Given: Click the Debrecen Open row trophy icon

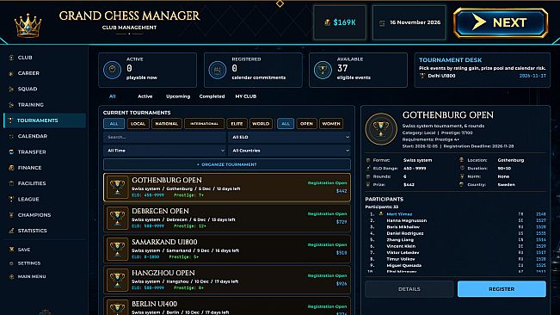Looking at the screenshot, I should click(x=117, y=218).
